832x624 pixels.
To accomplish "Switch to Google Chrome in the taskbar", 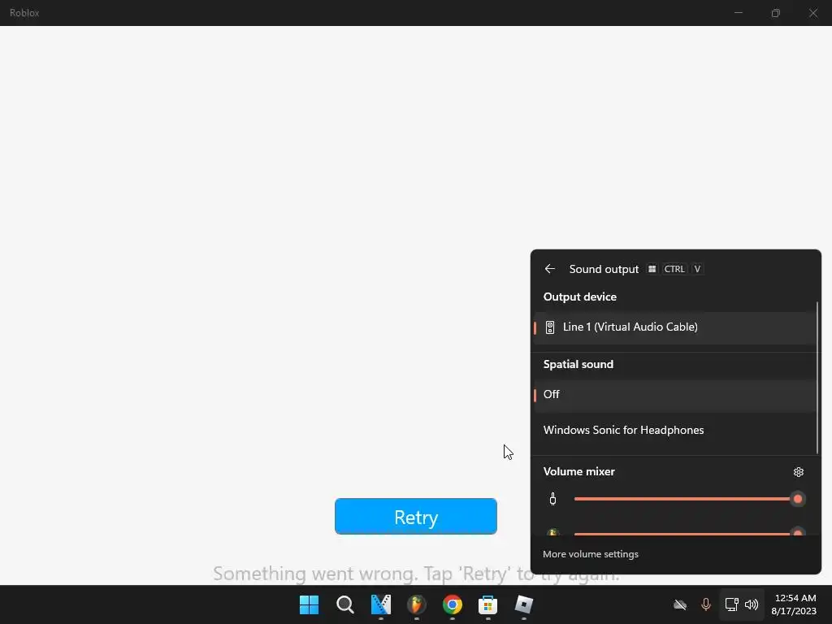I will click(x=452, y=604).
